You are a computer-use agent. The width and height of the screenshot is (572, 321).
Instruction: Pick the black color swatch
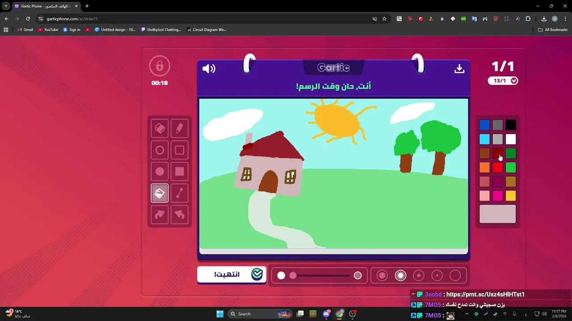pos(511,125)
